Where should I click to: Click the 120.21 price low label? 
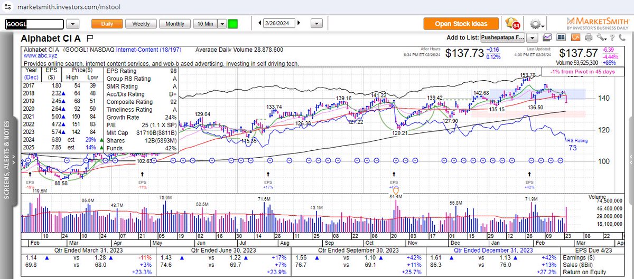coord(401,134)
